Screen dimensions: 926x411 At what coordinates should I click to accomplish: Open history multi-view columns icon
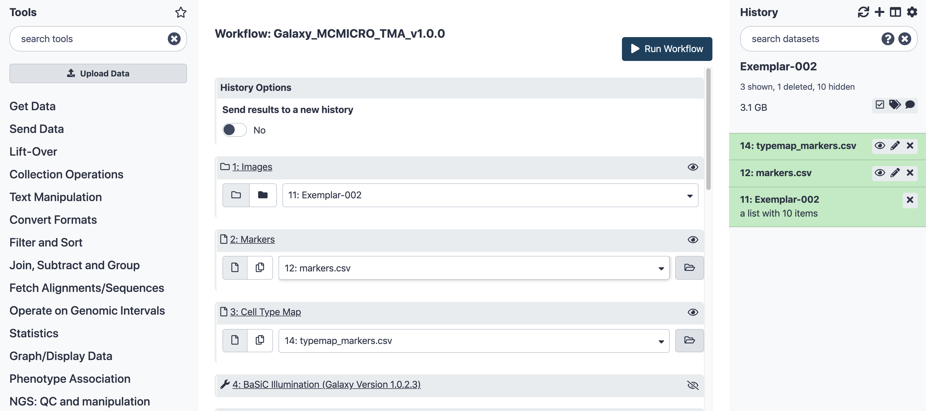895,12
